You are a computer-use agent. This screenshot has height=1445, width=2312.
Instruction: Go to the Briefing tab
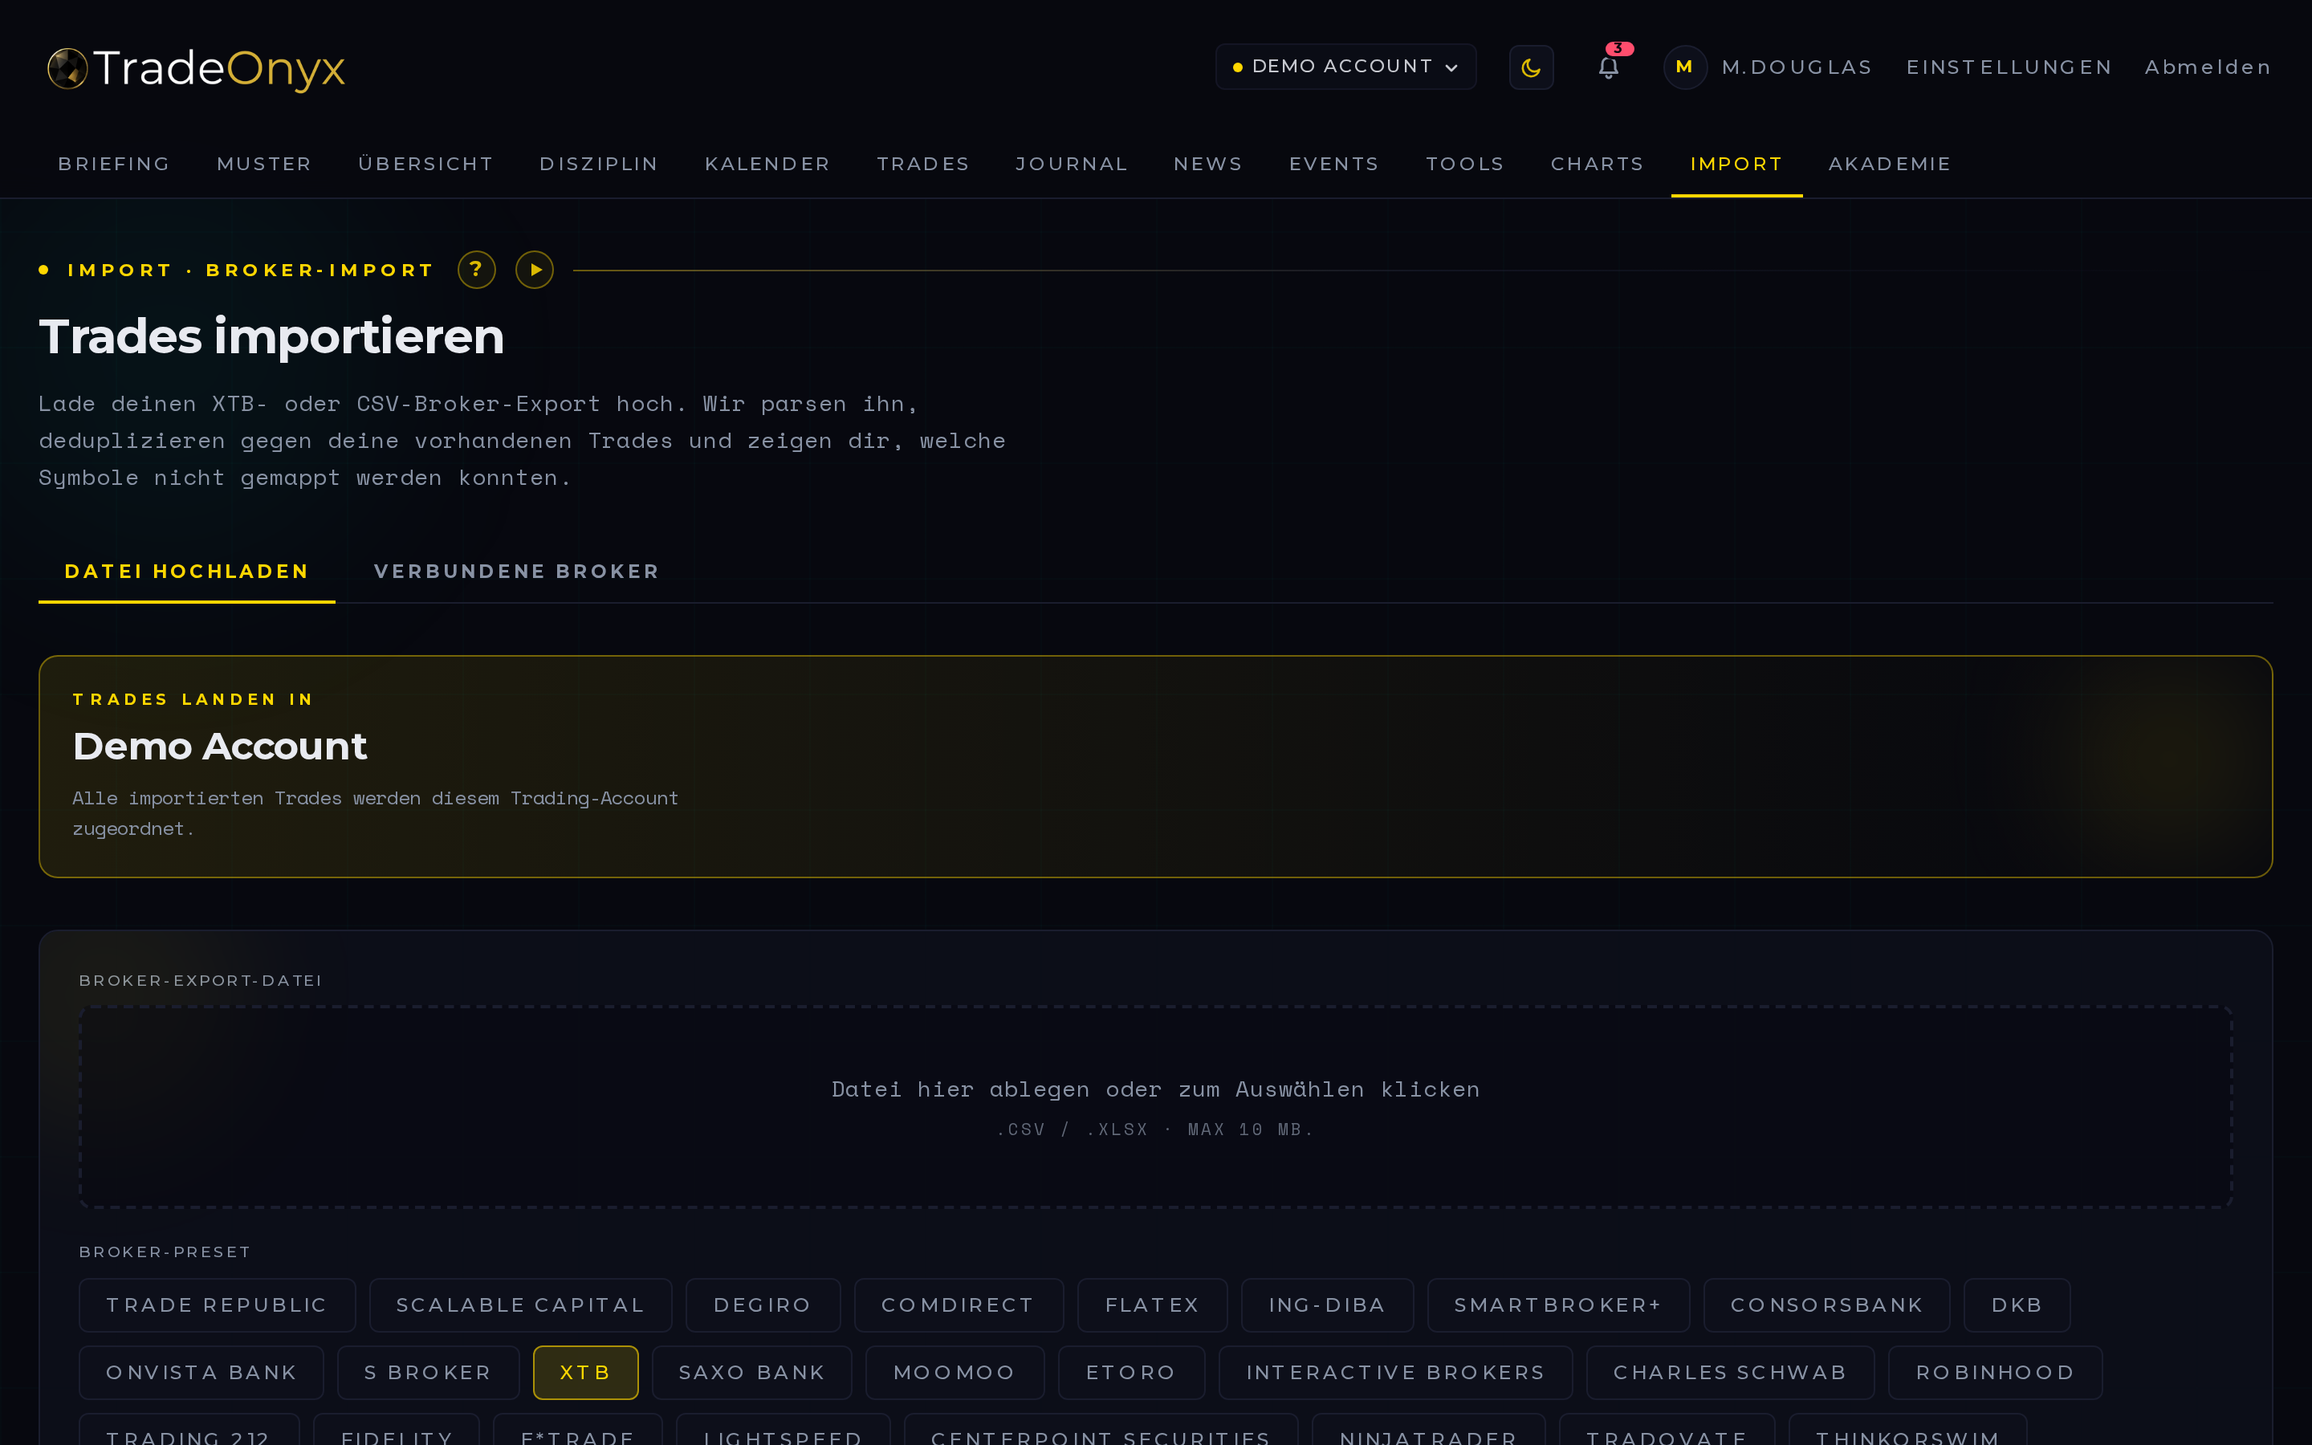click(x=115, y=164)
